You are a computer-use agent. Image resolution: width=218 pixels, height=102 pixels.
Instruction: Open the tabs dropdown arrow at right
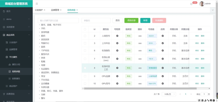[213, 10]
